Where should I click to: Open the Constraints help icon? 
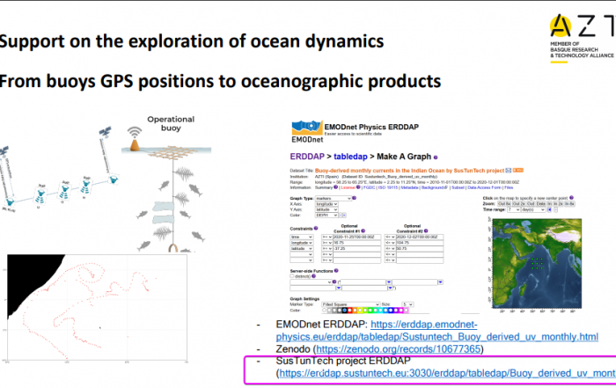tap(316, 228)
